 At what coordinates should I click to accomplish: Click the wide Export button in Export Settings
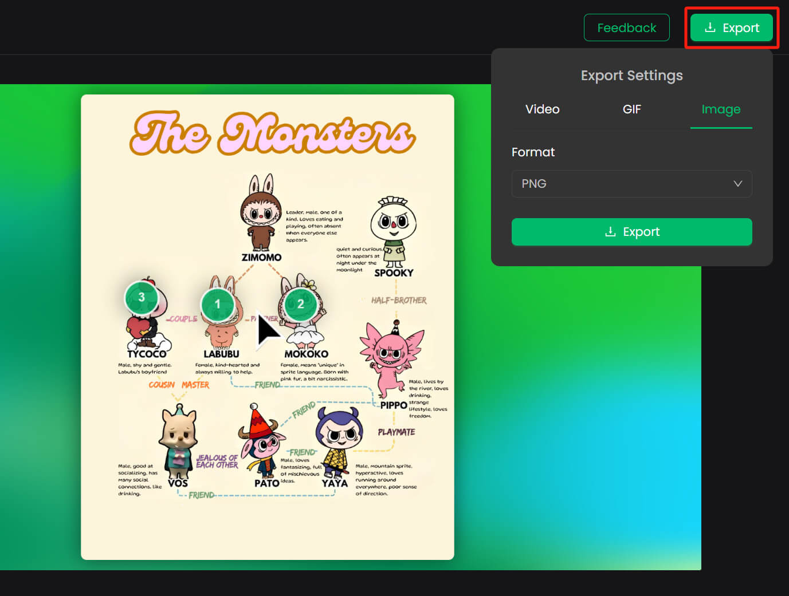[631, 232]
